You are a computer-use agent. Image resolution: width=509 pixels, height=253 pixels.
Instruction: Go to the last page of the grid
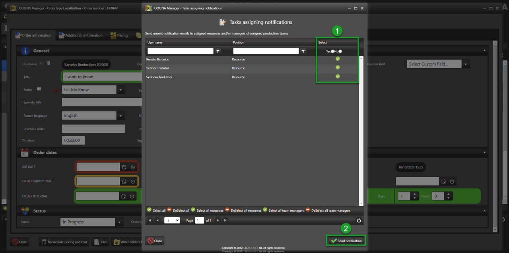[x=225, y=220]
